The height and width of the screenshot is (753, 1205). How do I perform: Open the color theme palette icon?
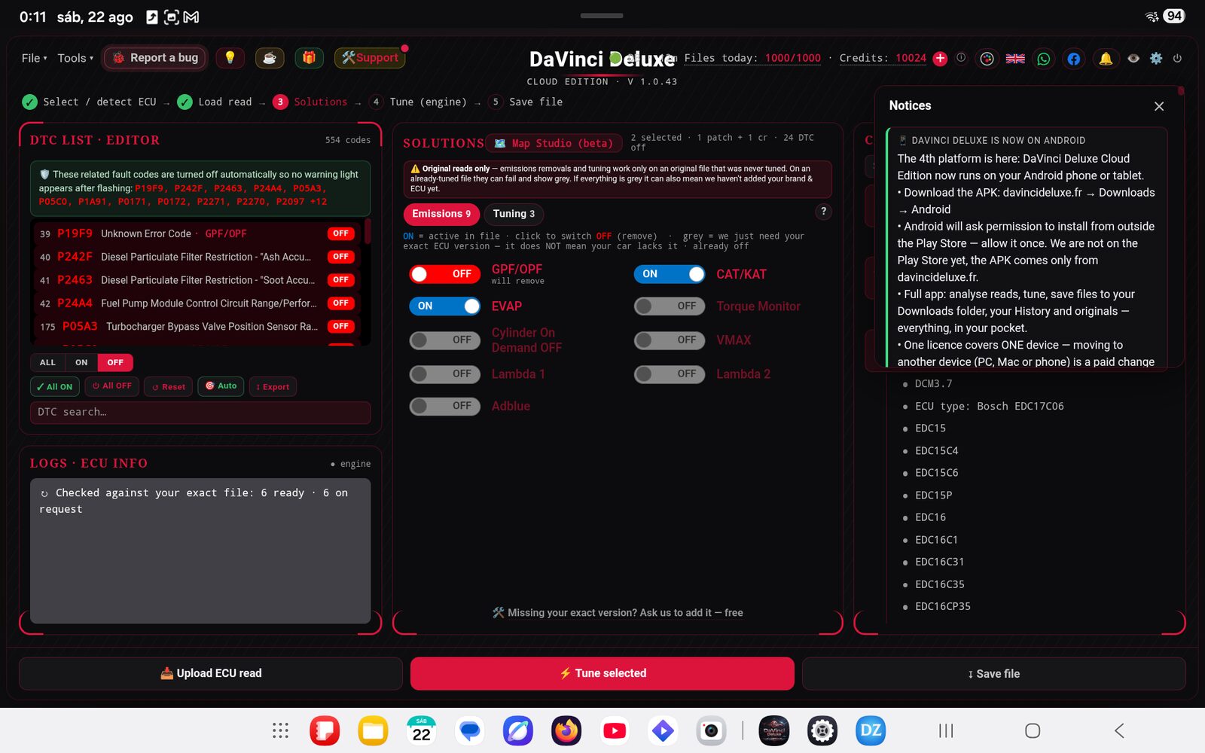(987, 58)
